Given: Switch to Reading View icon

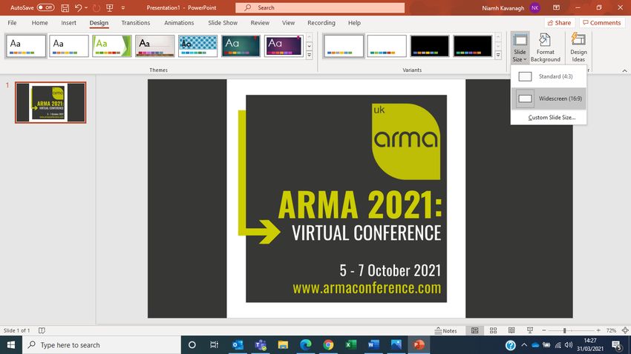Looking at the screenshot, I should tap(511, 330).
